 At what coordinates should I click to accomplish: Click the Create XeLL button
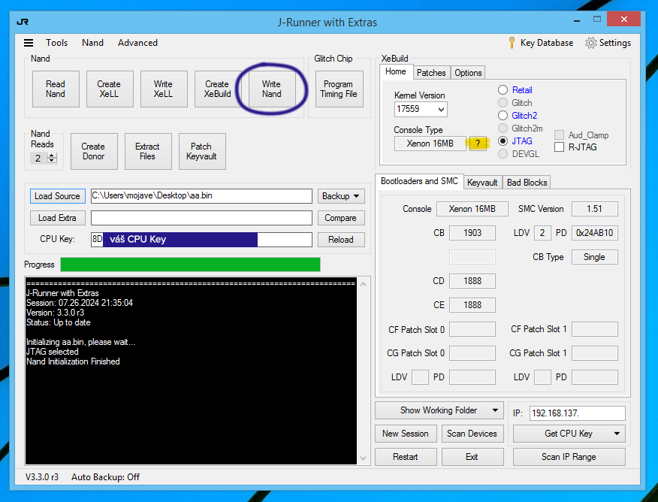[x=109, y=89]
